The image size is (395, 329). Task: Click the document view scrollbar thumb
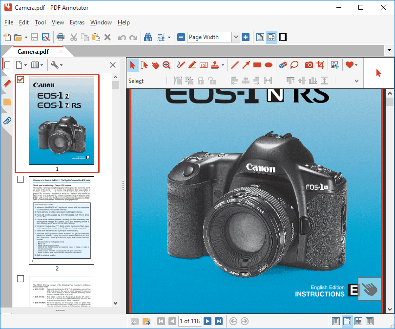pos(390,102)
